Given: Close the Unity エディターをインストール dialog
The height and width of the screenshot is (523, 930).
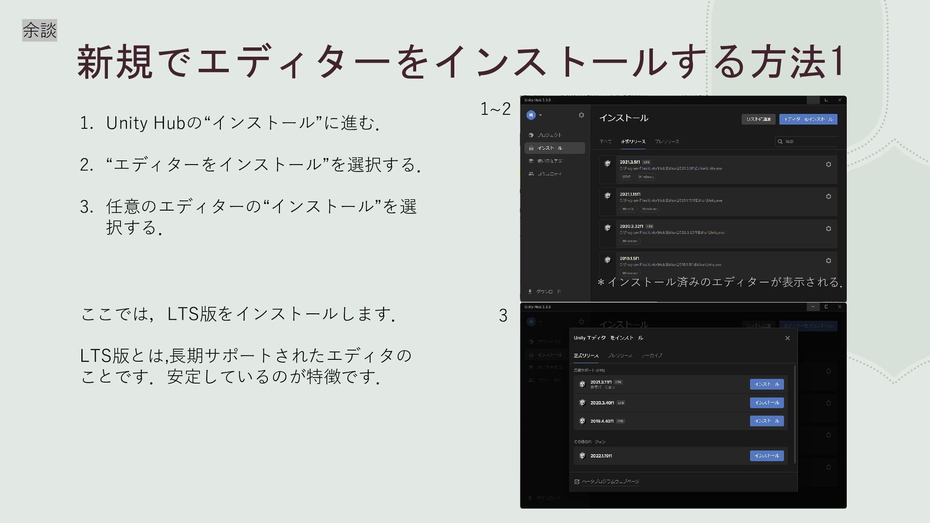Looking at the screenshot, I should 788,338.
